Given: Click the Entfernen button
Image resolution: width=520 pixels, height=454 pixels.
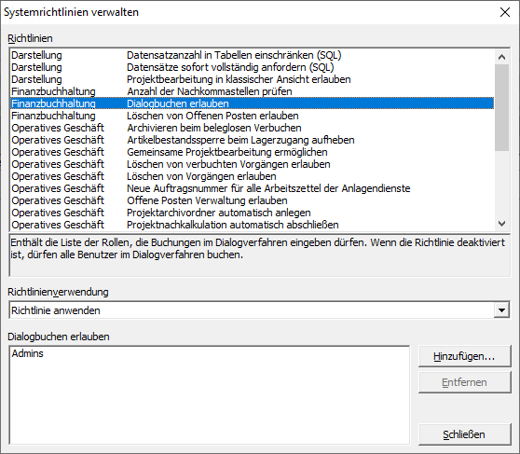Looking at the screenshot, I should click(x=464, y=382).
